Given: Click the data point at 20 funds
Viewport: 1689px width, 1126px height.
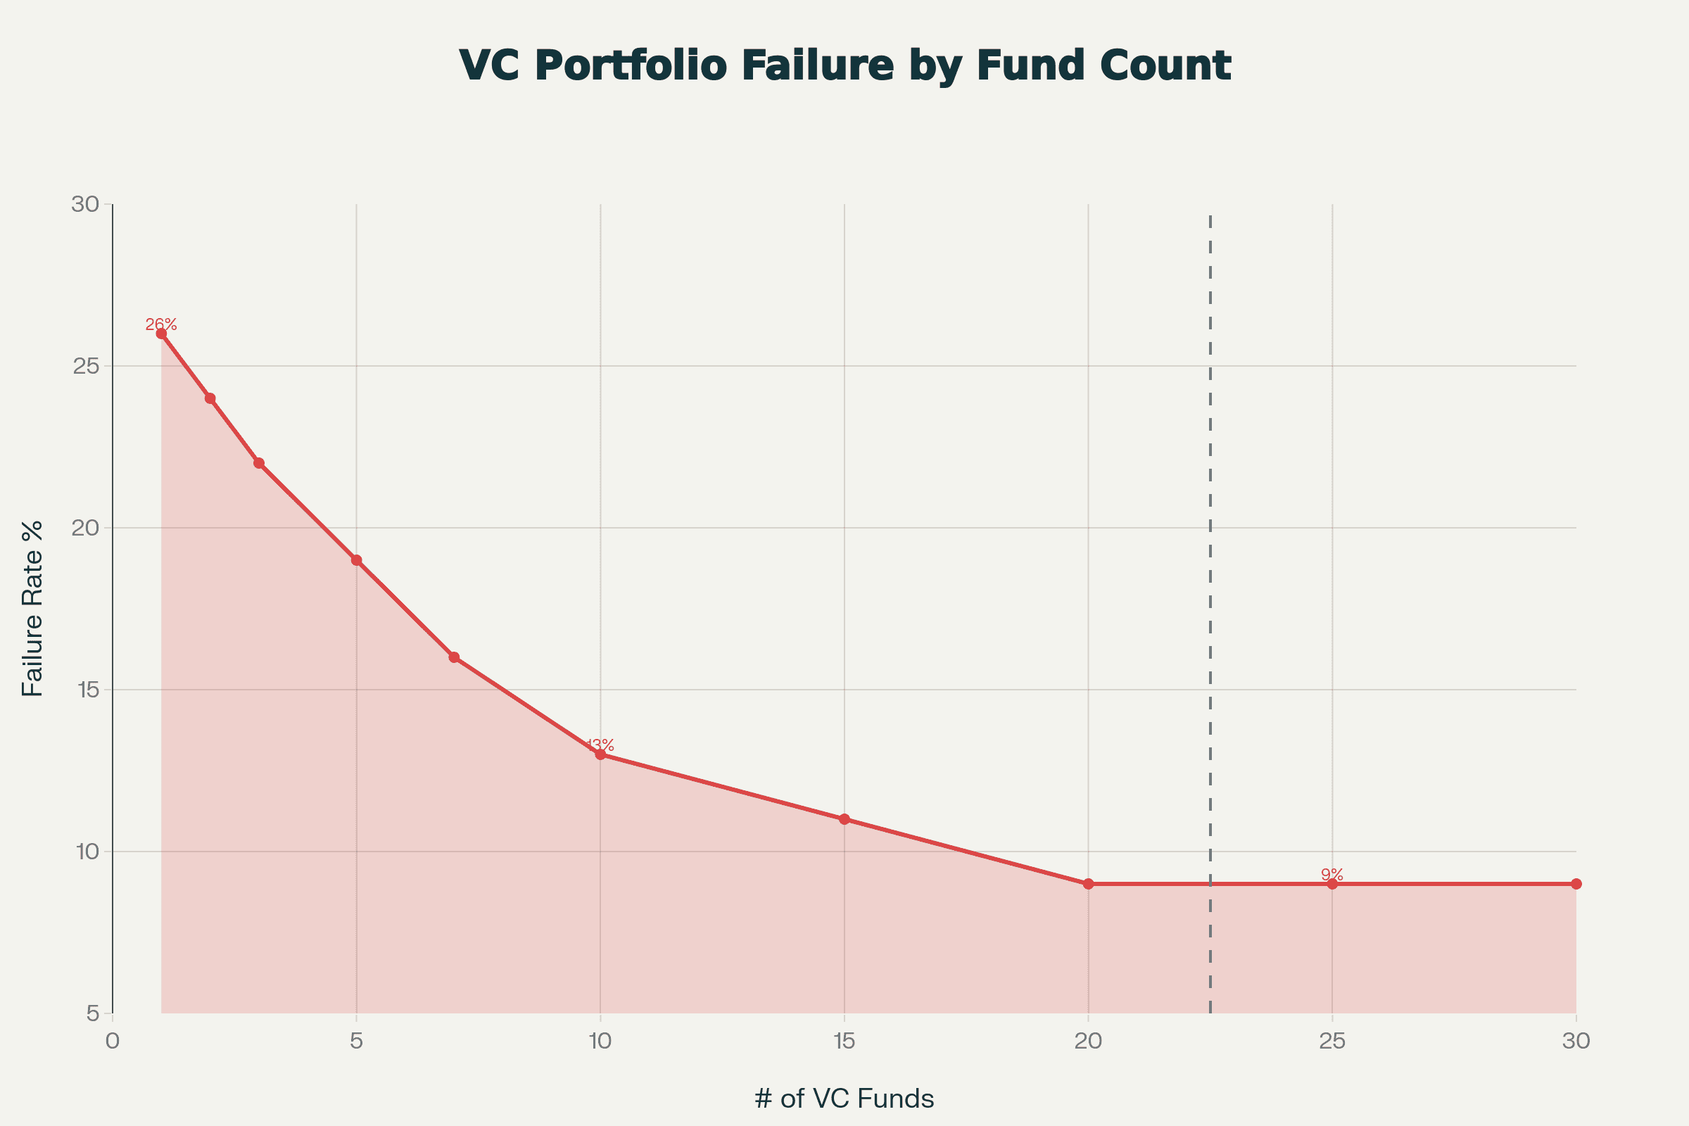Looking at the screenshot, I should click(1089, 884).
